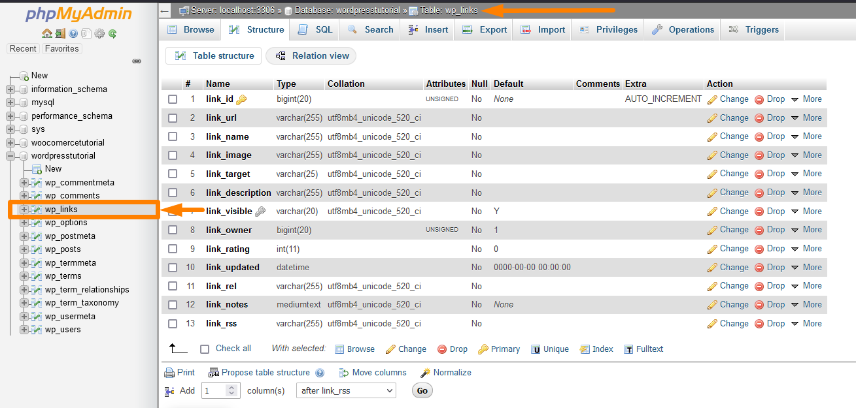Image resolution: width=856 pixels, height=408 pixels.
Task: Click the collapse arrow left of Server breadcrumb
Action: click(165, 10)
